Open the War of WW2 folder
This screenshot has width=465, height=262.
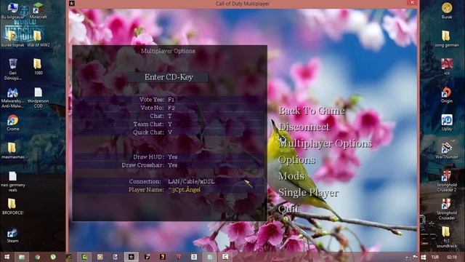pyautogui.click(x=38, y=39)
